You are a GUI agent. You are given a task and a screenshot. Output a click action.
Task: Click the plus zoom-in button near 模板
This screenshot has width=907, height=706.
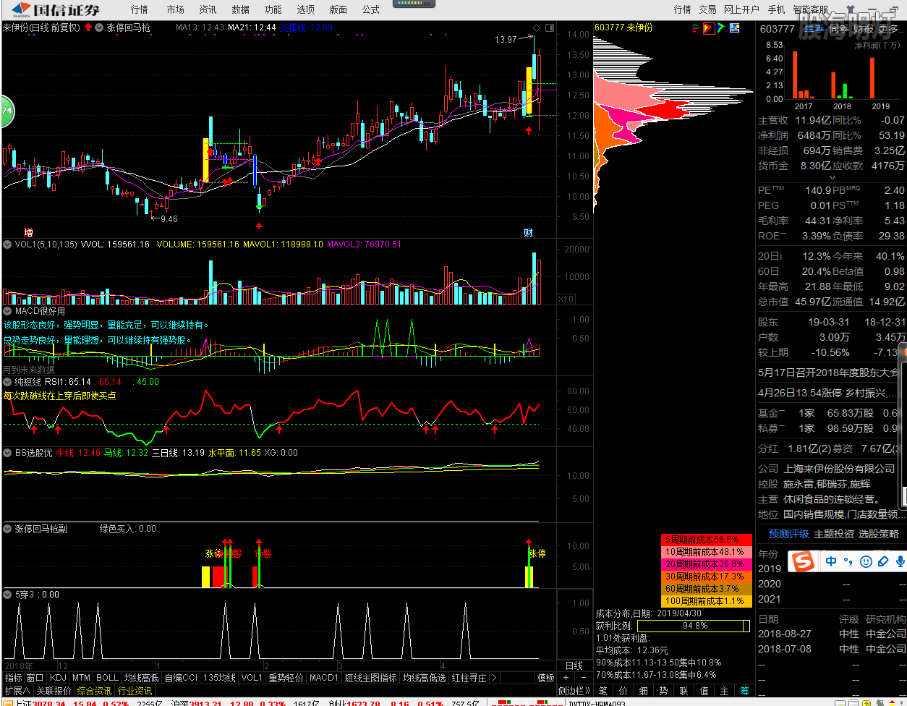tap(566, 678)
